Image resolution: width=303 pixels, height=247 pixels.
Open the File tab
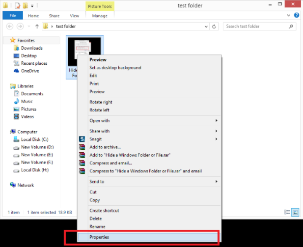point(13,15)
